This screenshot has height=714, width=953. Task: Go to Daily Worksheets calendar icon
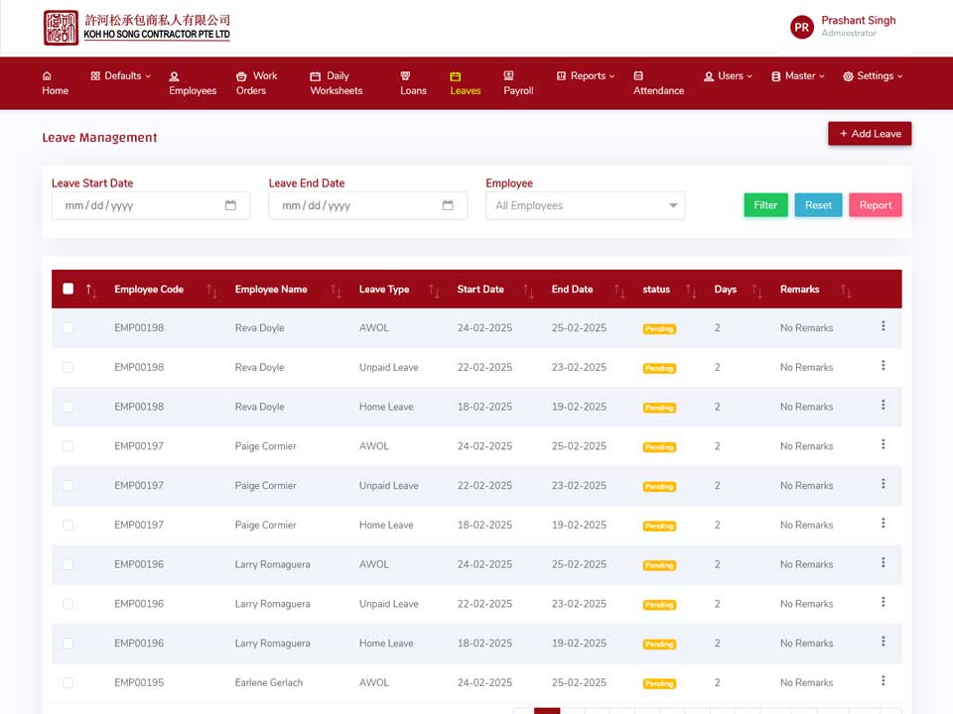point(315,76)
